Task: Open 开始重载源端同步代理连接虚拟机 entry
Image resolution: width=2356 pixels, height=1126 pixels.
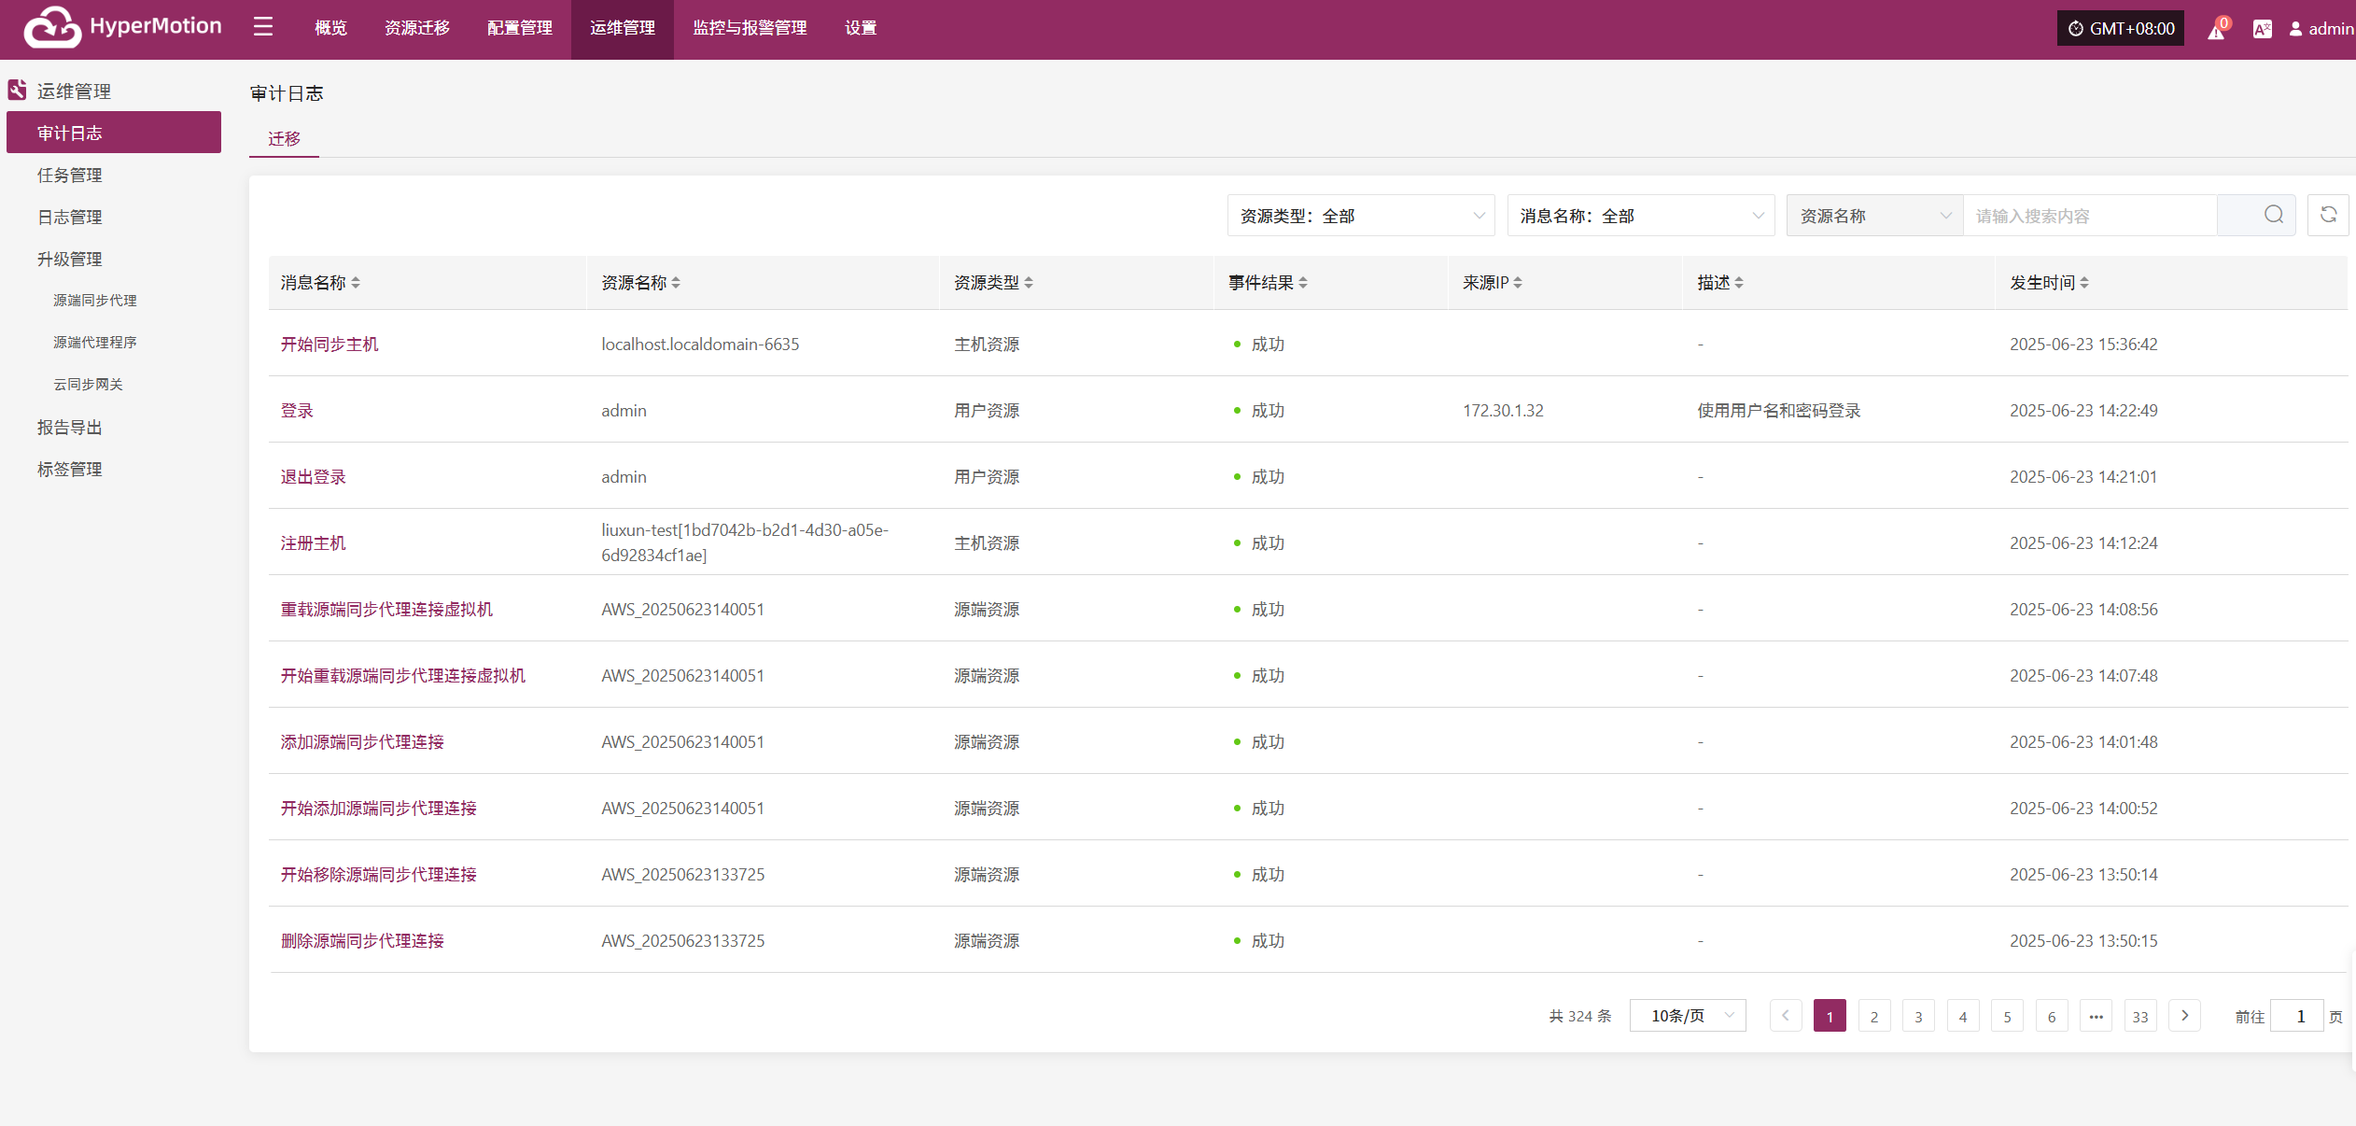Action: pos(403,675)
